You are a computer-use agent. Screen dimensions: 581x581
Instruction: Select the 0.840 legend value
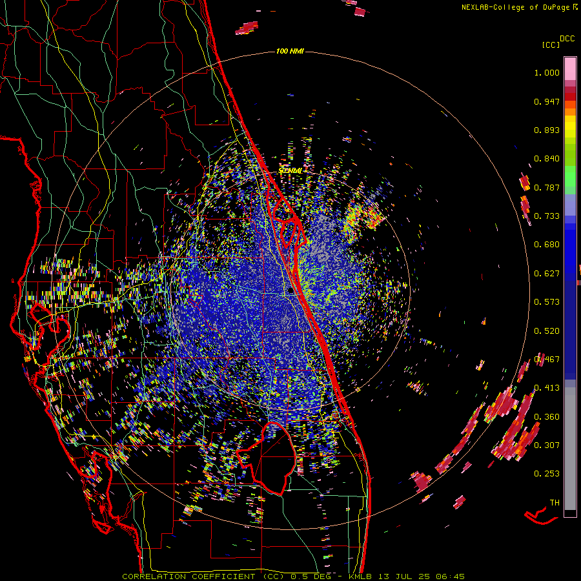(x=547, y=159)
